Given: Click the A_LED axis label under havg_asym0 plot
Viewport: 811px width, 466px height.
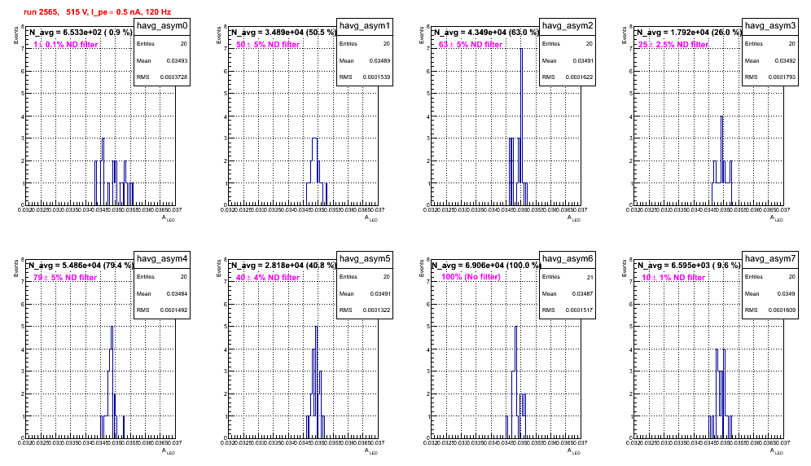Looking at the screenshot, I should pos(169,218).
